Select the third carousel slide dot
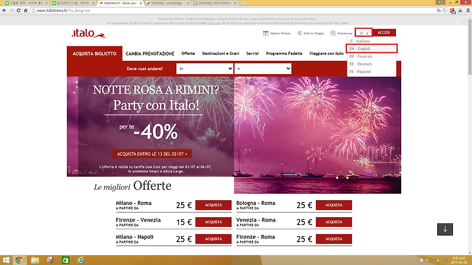Viewport: 472px width, 265px height. [347, 178]
